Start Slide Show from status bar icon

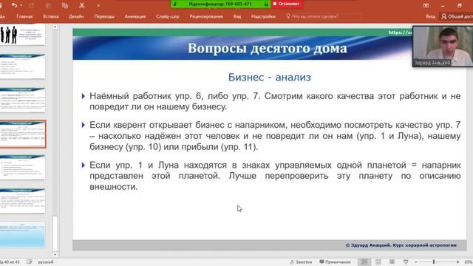[406, 262]
